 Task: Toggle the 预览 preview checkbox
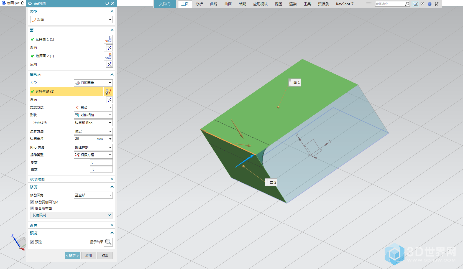point(32,242)
